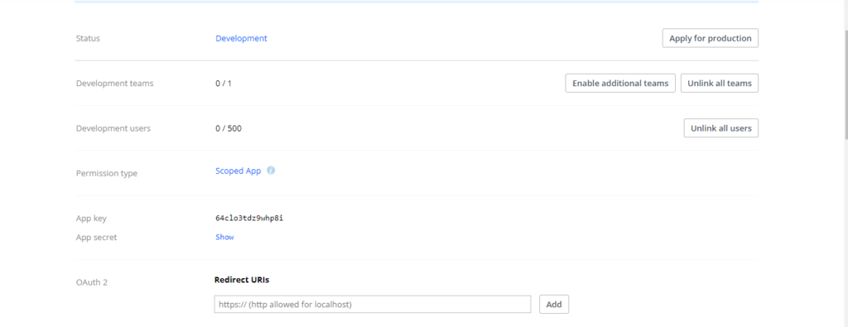Show the App secret

(224, 238)
